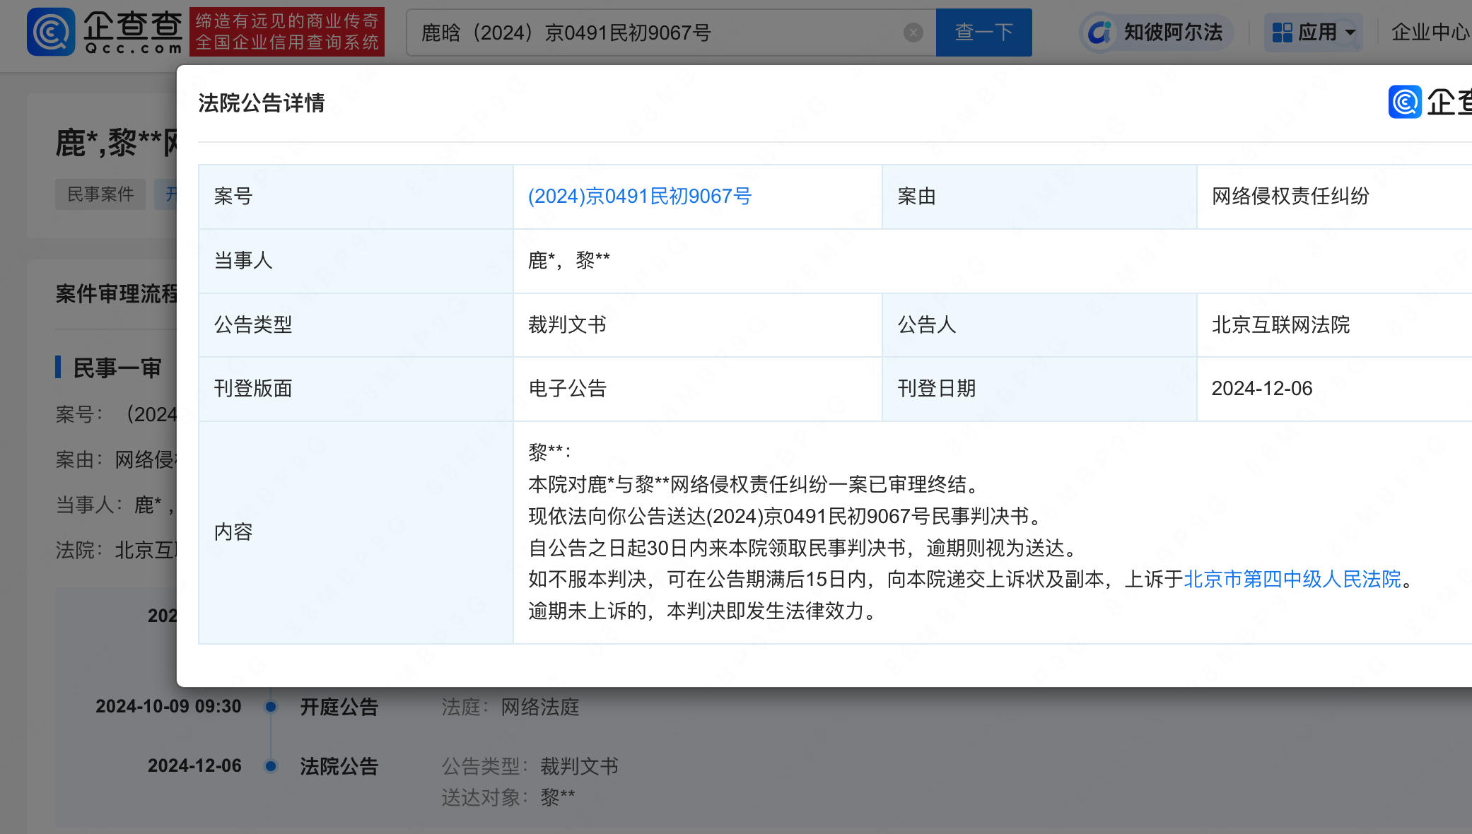Open case link (2024)京0491民初9067号
Viewport: 1472px width, 834px height.
(638, 196)
